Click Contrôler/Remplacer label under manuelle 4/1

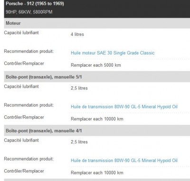[x=24, y=171]
